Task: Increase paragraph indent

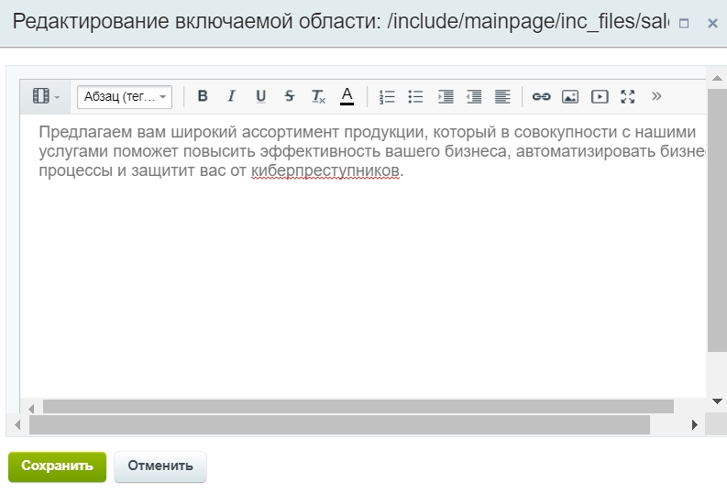Action: 446,96
